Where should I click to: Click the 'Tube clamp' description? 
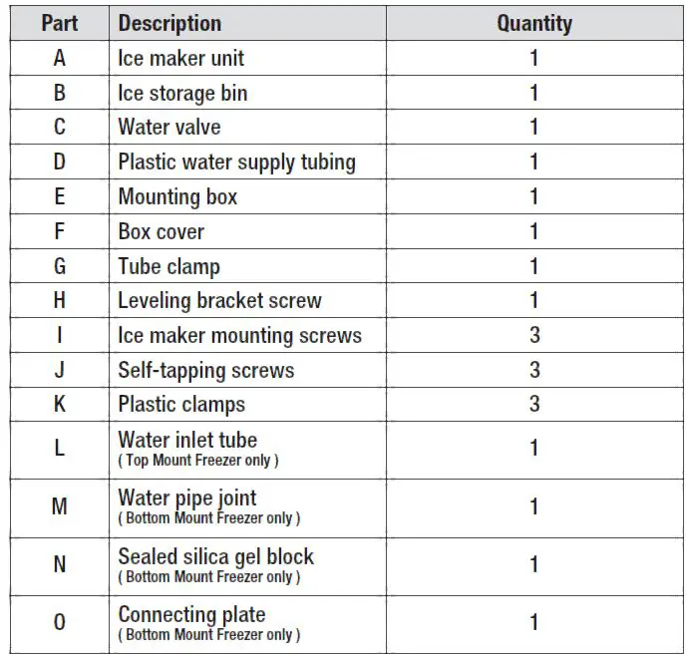pyautogui.click(x=169, y=266)
